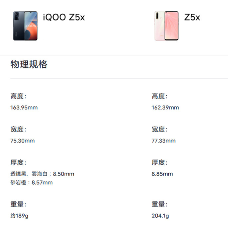The image size is (228, 228).
Task: Open the Z5x product title on the right
Action: [192, 17]
